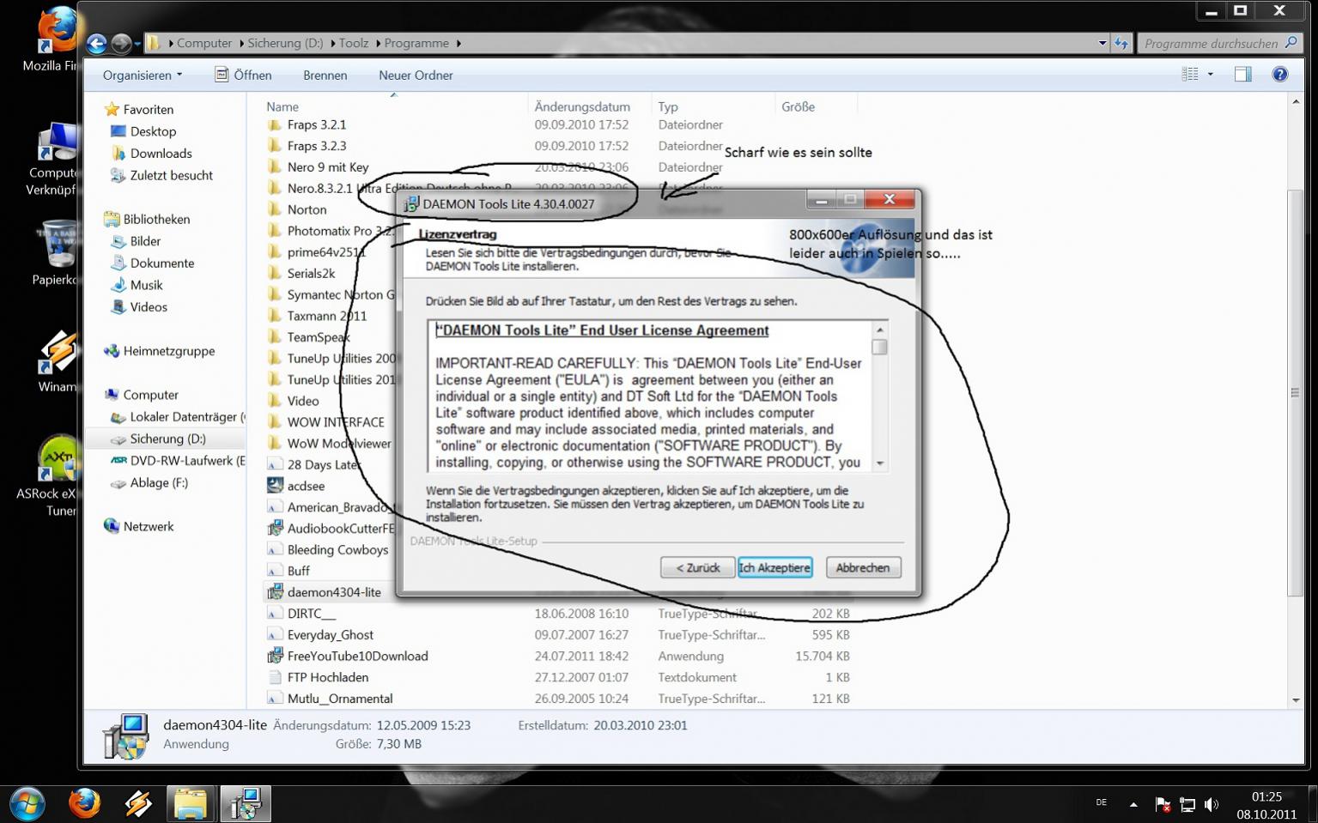Click Brennen in the Explorer toolbar
Viewport: 1318px width, 823px height.
pos(325,75)
